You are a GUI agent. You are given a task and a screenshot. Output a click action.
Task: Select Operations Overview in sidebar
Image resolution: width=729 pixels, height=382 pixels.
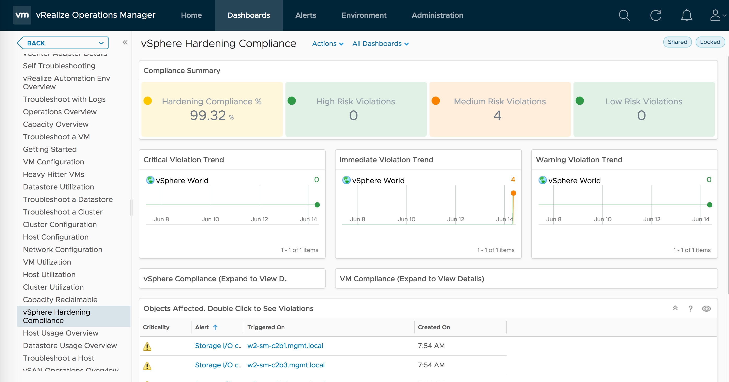[x=60, y=111]
